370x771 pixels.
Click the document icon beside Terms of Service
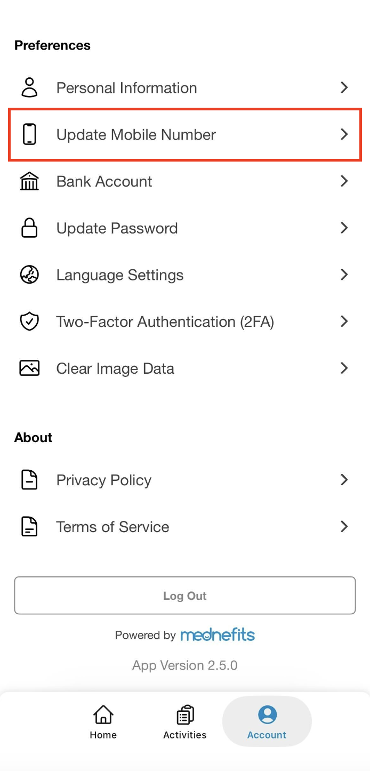[29, 527]
